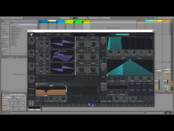Switch to the EFFECTS tab

(49, 35)
